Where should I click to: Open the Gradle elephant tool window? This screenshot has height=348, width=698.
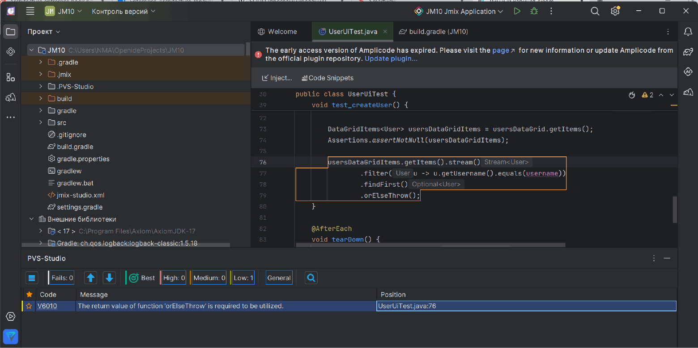tap(688, 52)
